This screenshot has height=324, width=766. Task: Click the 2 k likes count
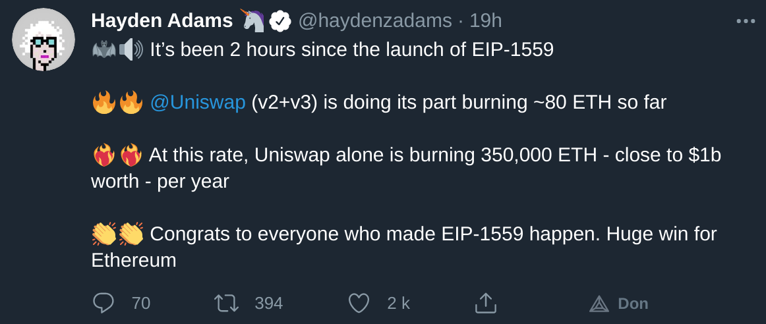pos(398,303)
